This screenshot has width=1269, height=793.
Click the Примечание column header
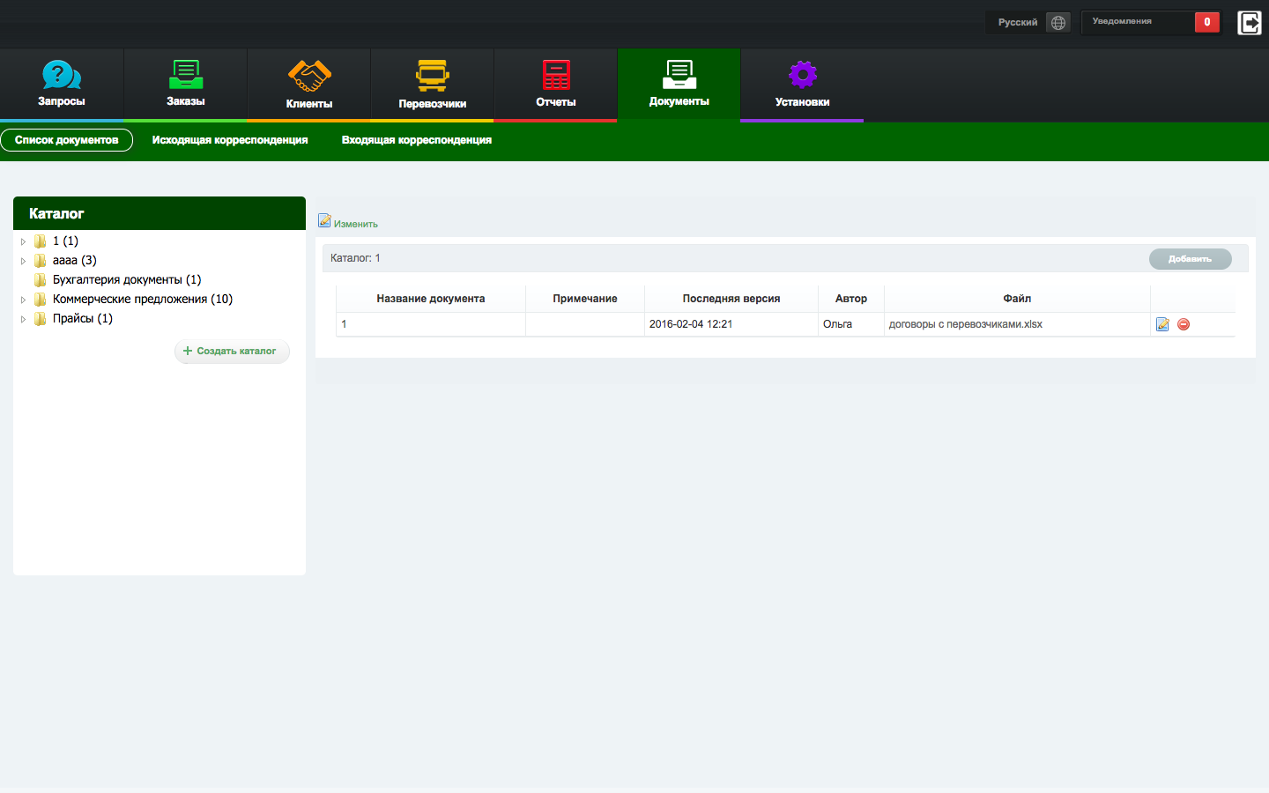click(x=585, y=299)
